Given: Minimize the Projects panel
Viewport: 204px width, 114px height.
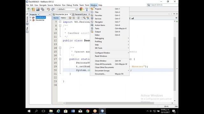Looking at the screenshot, I should click(50, 15).
